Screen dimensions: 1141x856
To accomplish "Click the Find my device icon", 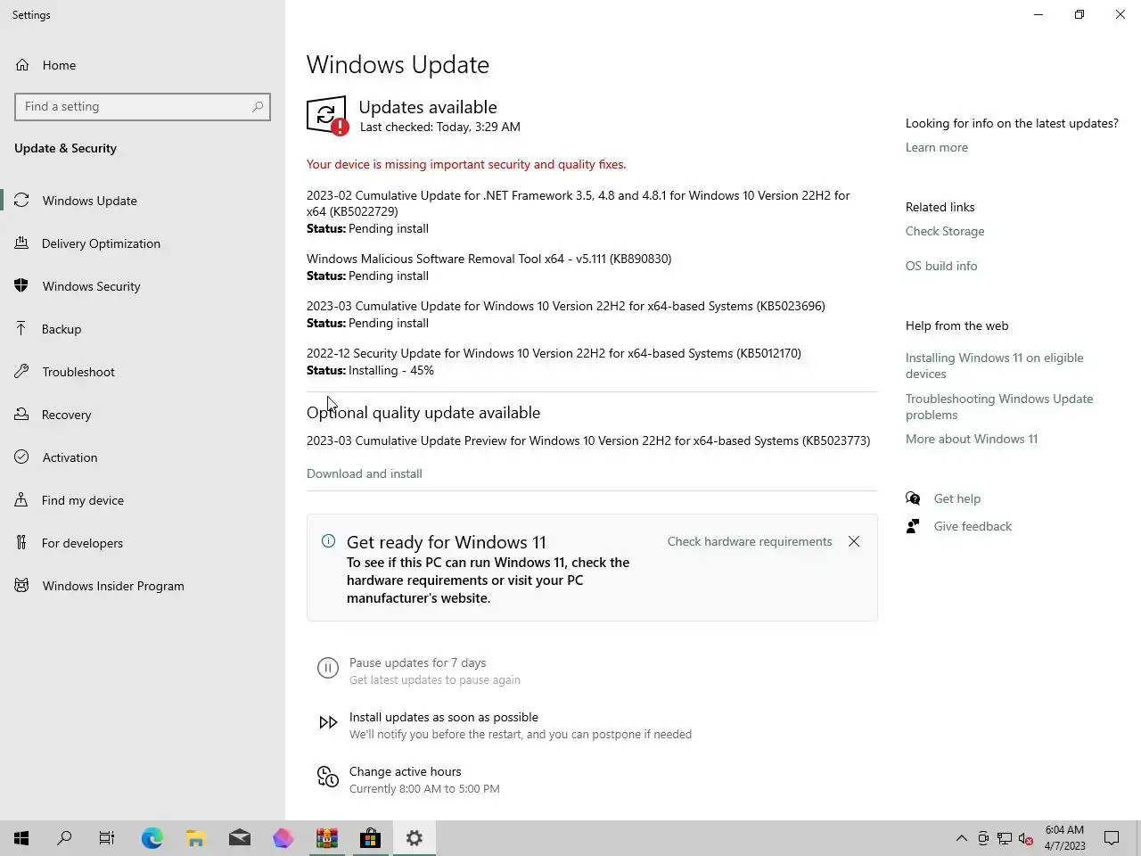I will (22, 500).
